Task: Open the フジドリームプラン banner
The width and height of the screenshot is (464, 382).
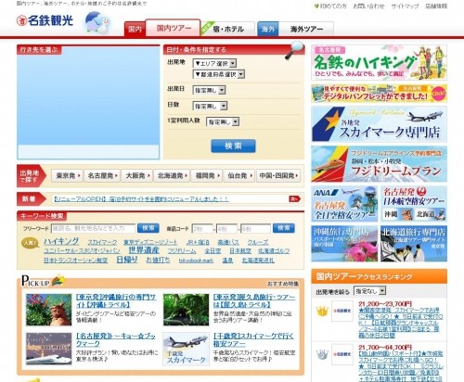Action: point(379,164)
